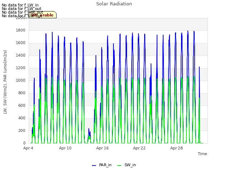Click the 'No data for f_PAR_out' message
This screenshot has width=229, height=172.
pos(22,12)
